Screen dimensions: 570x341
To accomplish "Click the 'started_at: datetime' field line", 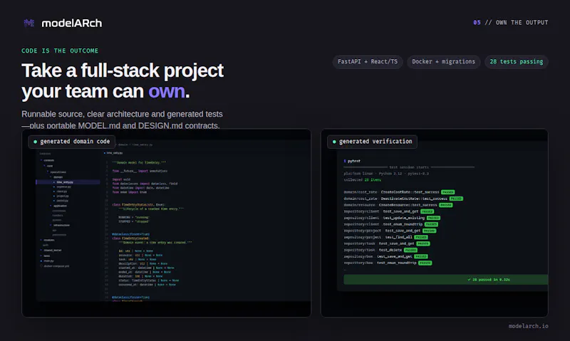I will 146,268.
